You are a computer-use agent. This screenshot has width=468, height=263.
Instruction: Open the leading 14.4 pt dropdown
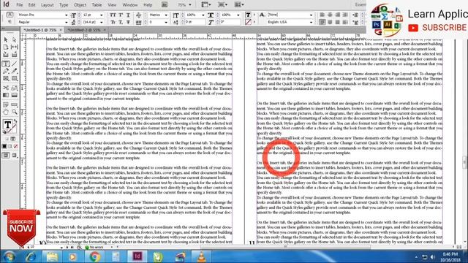(x=101, y=23)
